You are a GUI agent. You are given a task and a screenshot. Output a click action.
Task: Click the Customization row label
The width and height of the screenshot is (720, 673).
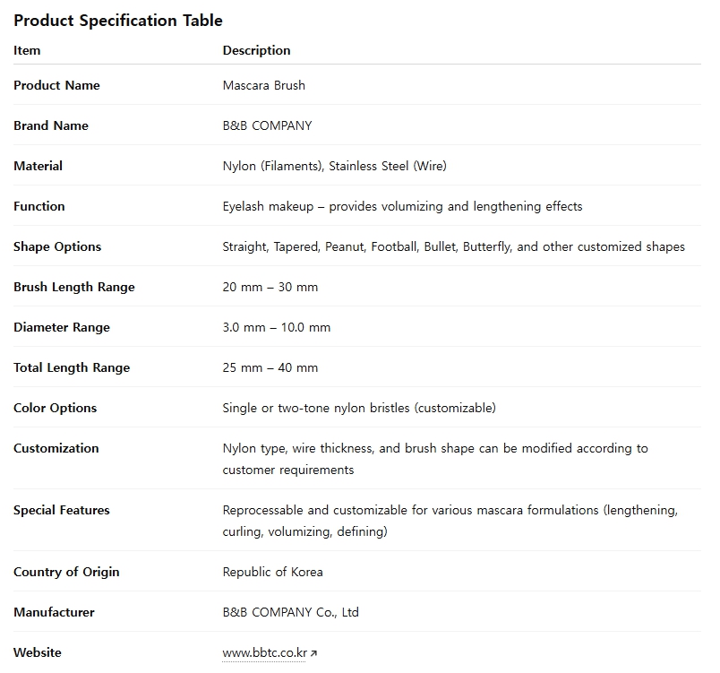click(x=56, y=448)
